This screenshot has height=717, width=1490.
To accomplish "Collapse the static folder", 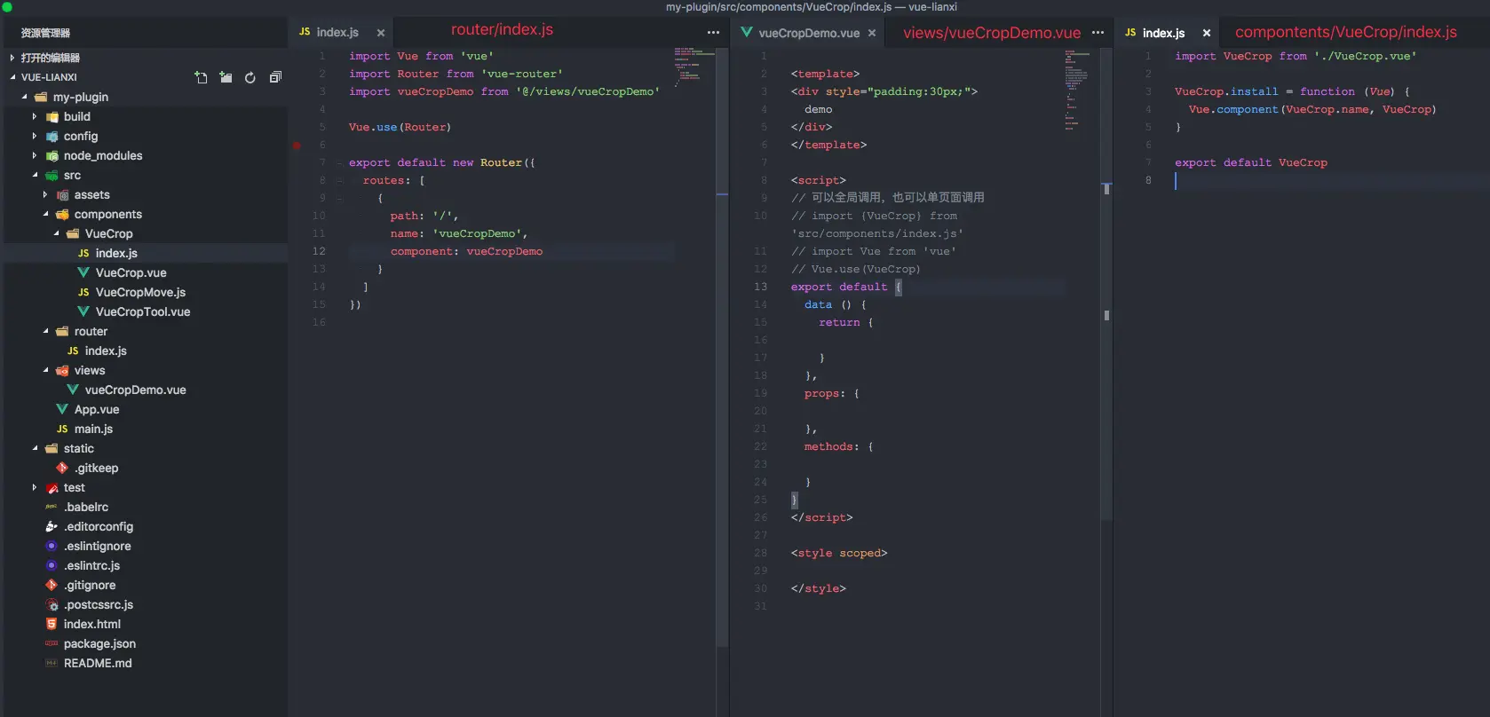I will tap(35, 448).
